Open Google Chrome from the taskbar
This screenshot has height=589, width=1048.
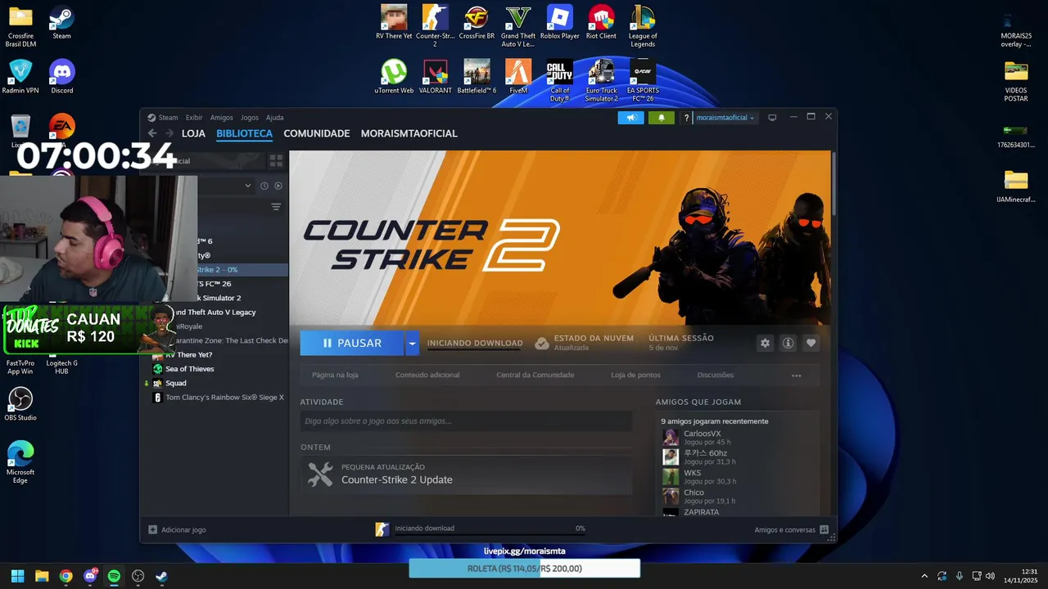(x=65, y=576)
